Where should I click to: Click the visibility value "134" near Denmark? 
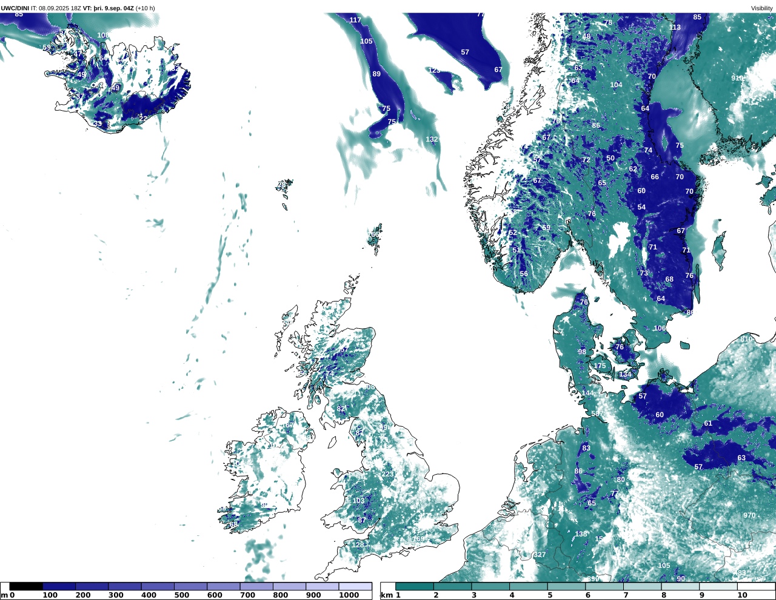[x=625, y=374]
